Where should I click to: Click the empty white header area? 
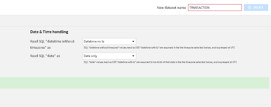(x=78, y=8)
